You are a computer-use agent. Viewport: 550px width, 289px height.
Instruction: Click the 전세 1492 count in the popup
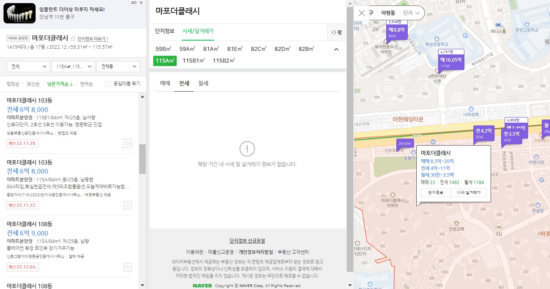click(450, 182)
